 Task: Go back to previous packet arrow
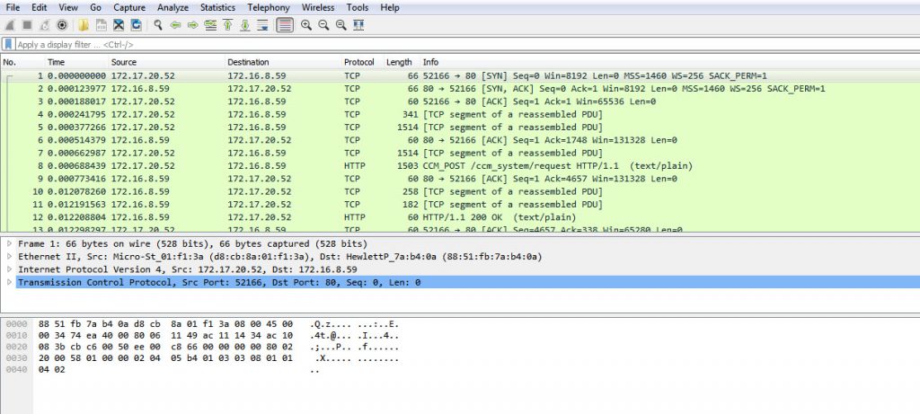(x=176, y=25)
